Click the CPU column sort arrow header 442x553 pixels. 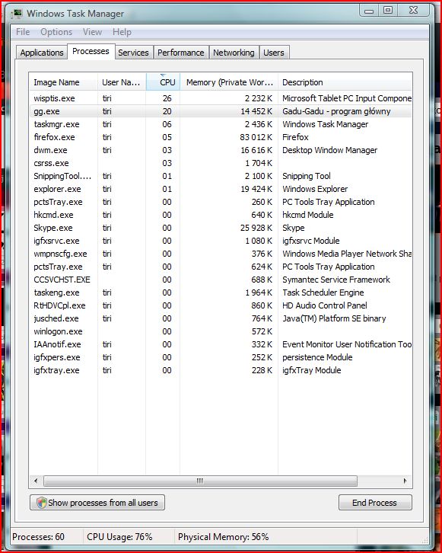[163, 82]
